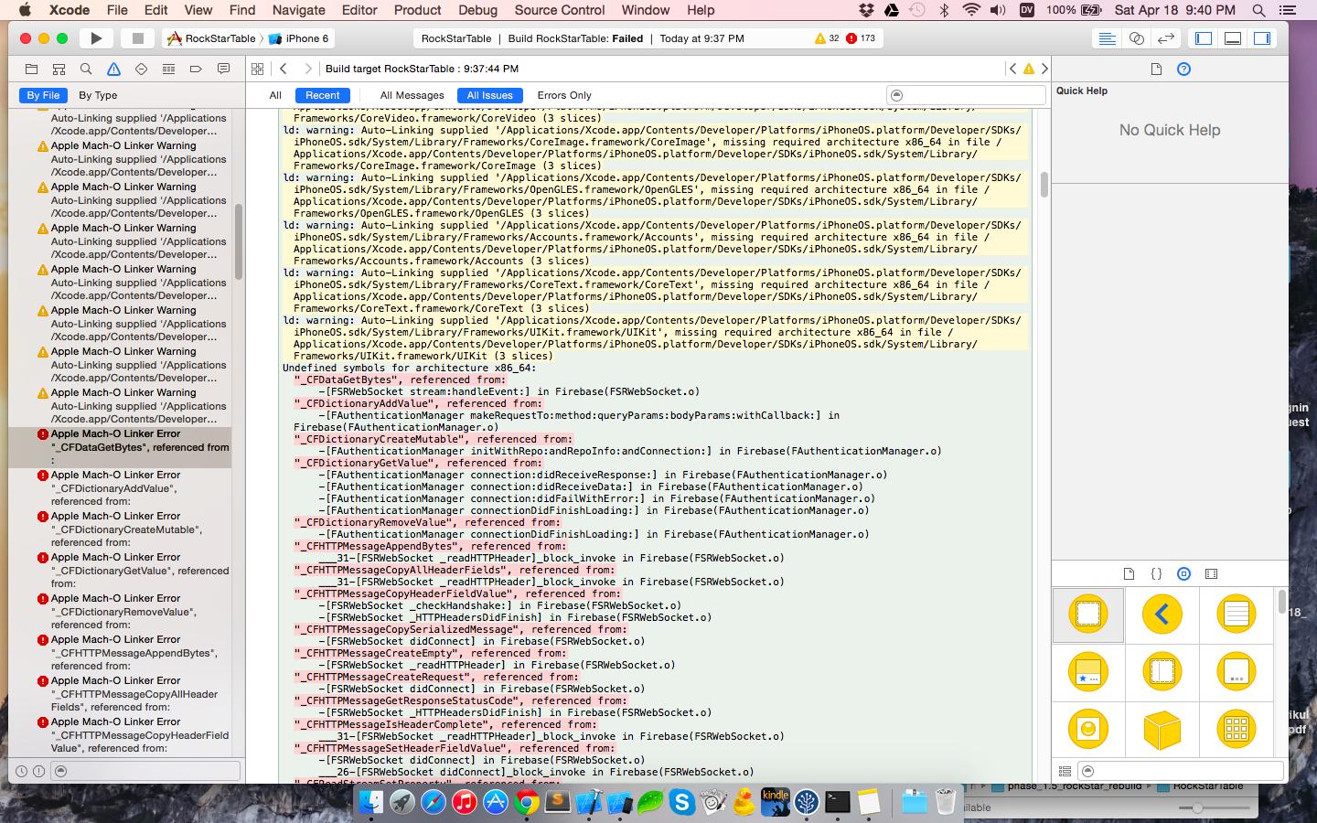
Task: Click the issue navigator filter field
Action: point(146,771)
